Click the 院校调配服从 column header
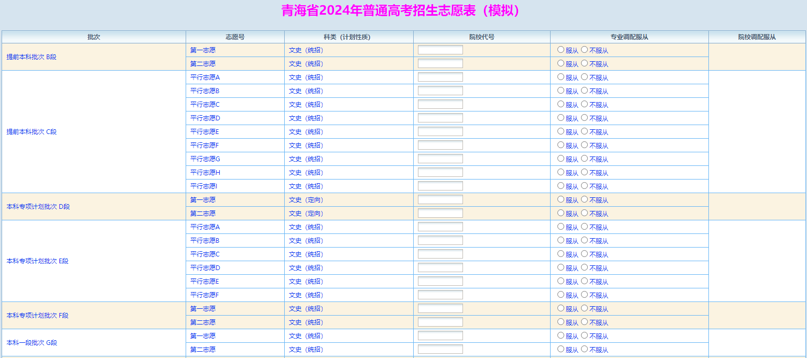This screenshot has width=807, height=358. [x=757, y=37]
